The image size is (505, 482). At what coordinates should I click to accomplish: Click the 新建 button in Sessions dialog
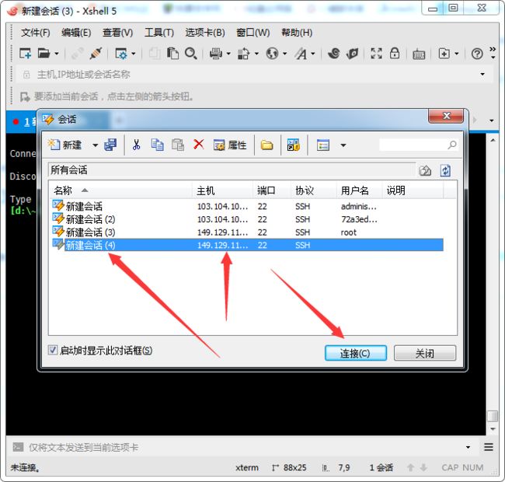(65, 145)
